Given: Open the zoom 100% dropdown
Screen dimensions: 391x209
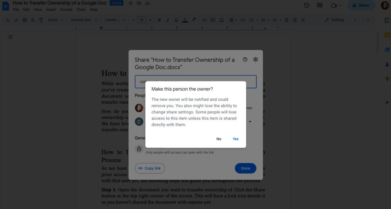Looking at the screenshot, I should coord(55,20).
